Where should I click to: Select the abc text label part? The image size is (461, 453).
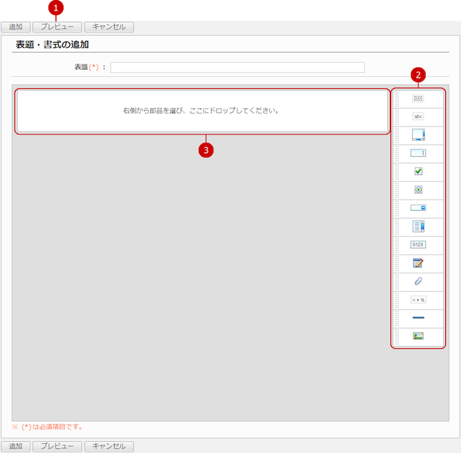[418, 117]
